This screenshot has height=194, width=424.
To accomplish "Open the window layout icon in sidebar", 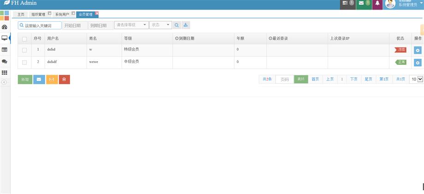I will (5, 50).
